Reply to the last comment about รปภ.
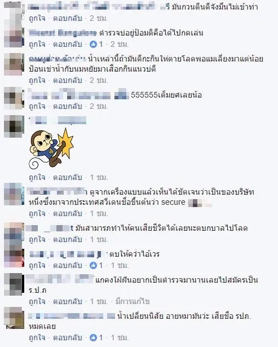Viewport: 278px width, 347px height. pos(68,337)
